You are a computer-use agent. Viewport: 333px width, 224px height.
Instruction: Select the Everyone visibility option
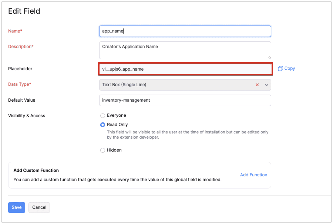coord(102,116)
